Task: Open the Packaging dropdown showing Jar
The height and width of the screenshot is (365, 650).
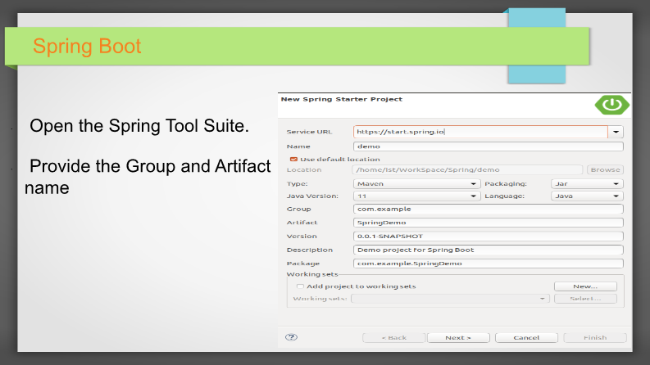Action: point(587,184)
